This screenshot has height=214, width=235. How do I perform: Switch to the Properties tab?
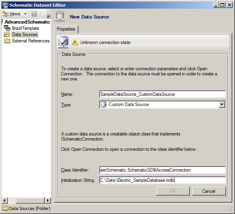66,29
